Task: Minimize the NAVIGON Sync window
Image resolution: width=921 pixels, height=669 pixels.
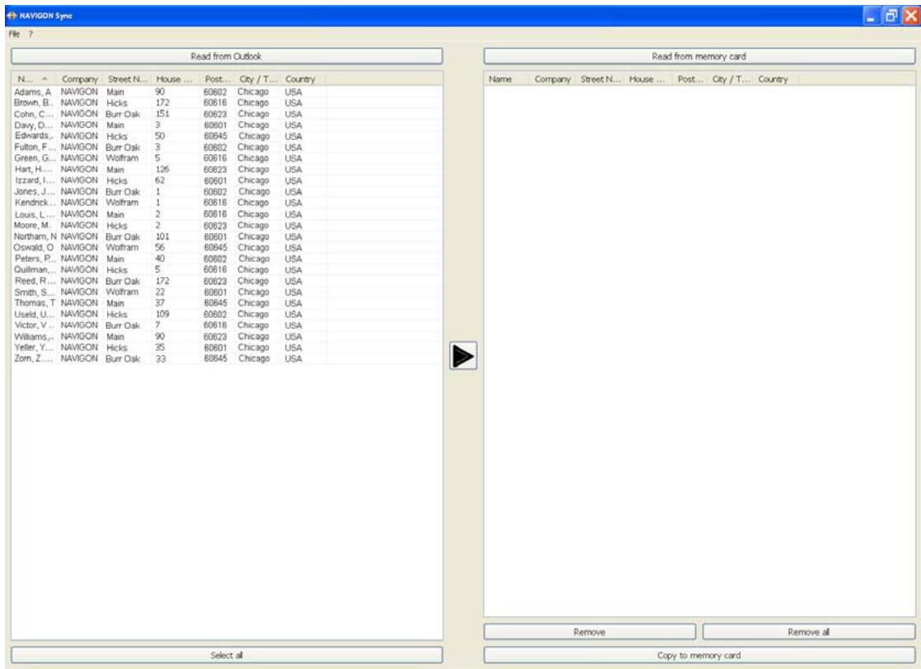Action: pyautogui.click(x=871, y=16)
